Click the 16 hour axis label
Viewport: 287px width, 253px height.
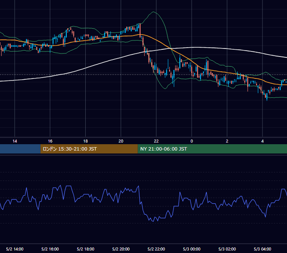tap(50, 141)
